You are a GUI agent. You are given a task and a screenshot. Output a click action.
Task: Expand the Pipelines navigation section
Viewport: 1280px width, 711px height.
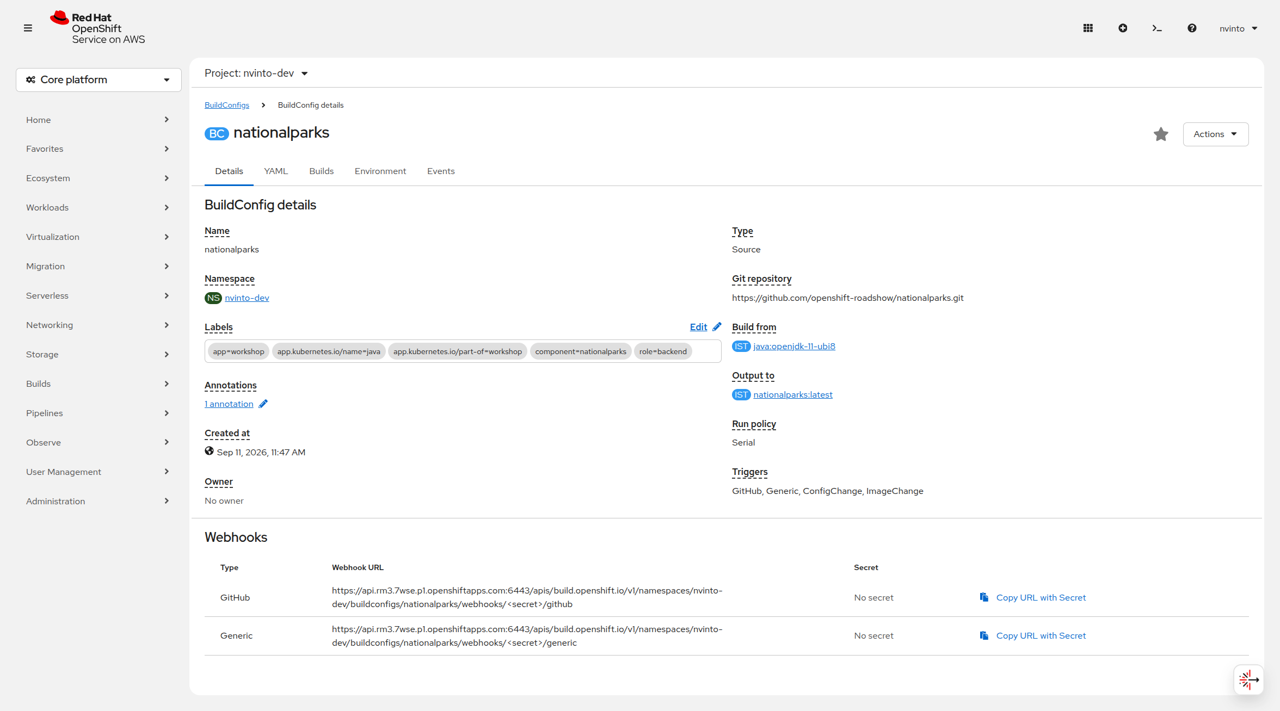pyautogui.click(x=98, y=413)
